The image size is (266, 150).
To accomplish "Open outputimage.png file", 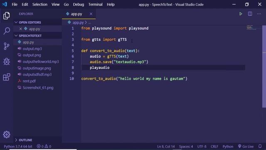I will coord(37,68).
